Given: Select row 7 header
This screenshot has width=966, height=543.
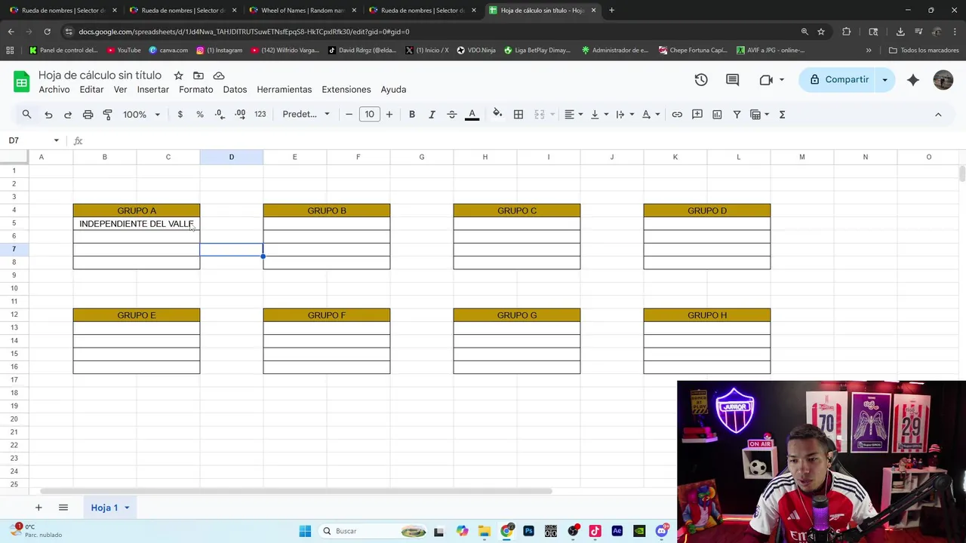Looking at the screenshot, I should click(x=14, y=249).
